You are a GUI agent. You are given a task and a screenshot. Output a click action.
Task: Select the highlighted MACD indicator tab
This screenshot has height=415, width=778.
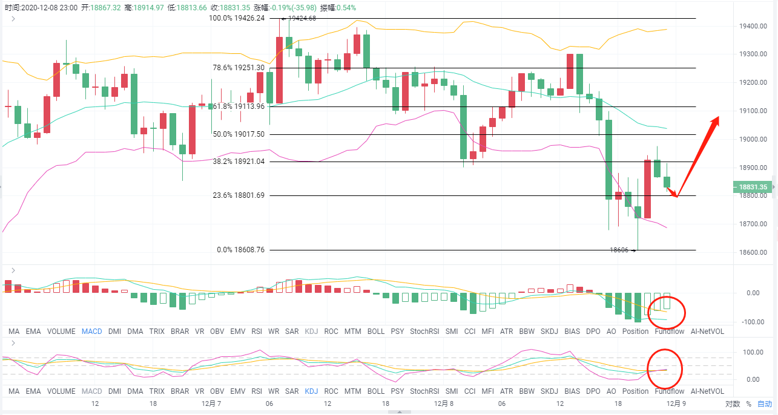pos(92,332)
